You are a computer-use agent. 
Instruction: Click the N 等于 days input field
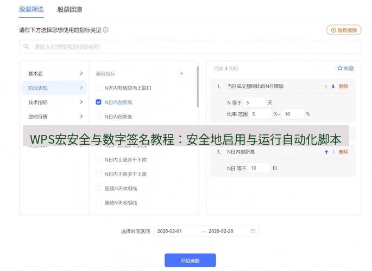coord(254,102)
